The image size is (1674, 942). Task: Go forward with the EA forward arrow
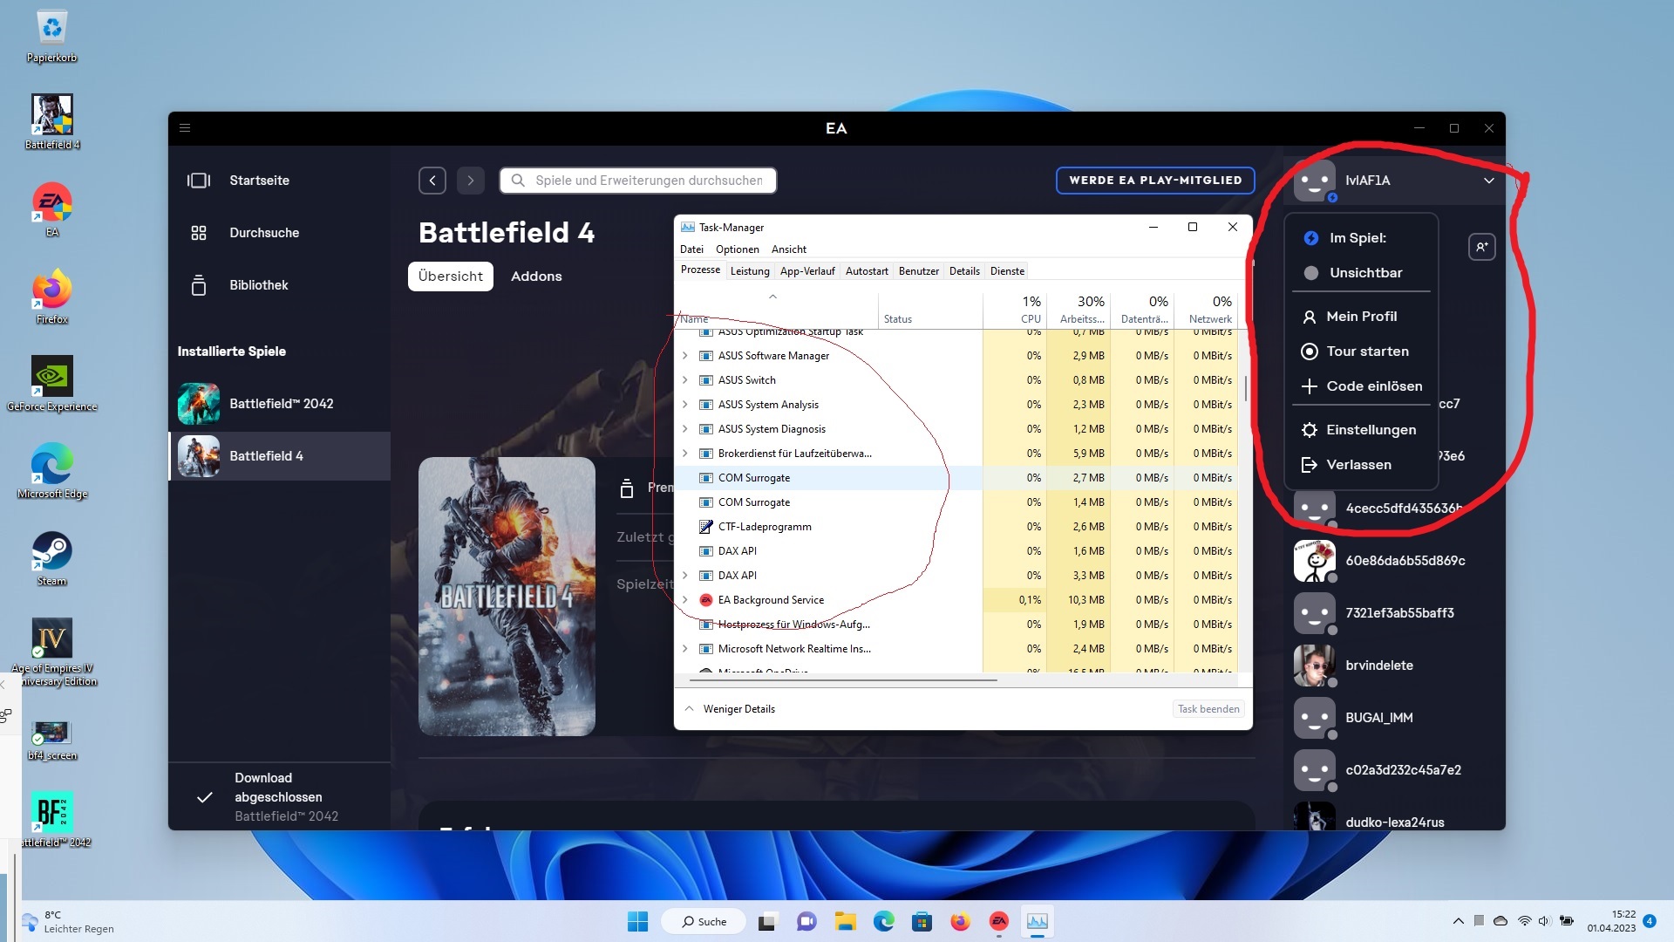(x=471, y=181)
